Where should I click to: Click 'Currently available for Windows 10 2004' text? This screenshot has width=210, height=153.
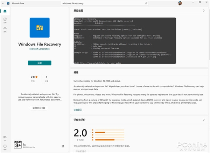[97, 81]
